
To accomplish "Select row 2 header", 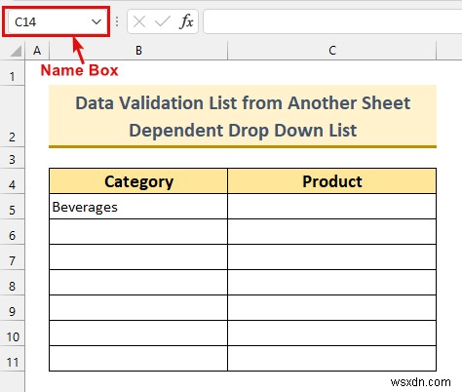I will [x=12, y=116].
